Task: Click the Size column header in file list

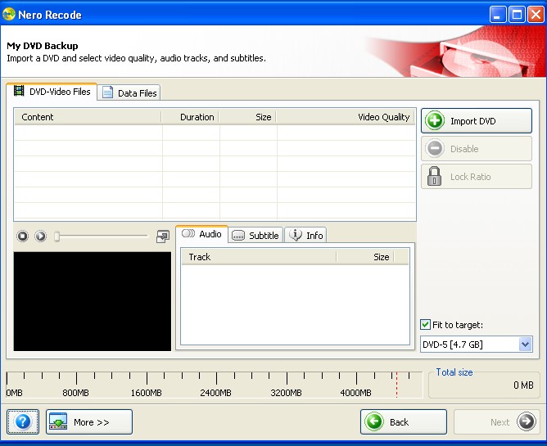Action: 247,117
